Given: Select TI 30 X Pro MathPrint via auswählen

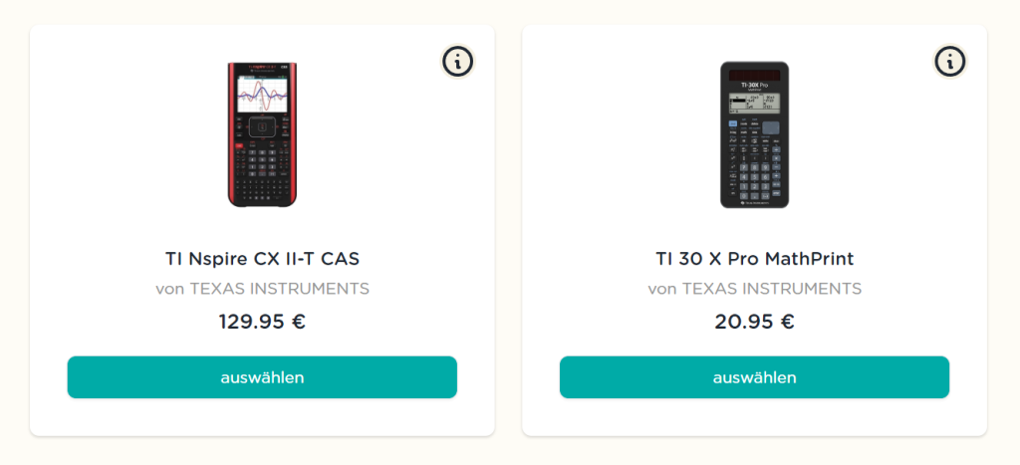Looking at the screenshot, I should 755,377.
